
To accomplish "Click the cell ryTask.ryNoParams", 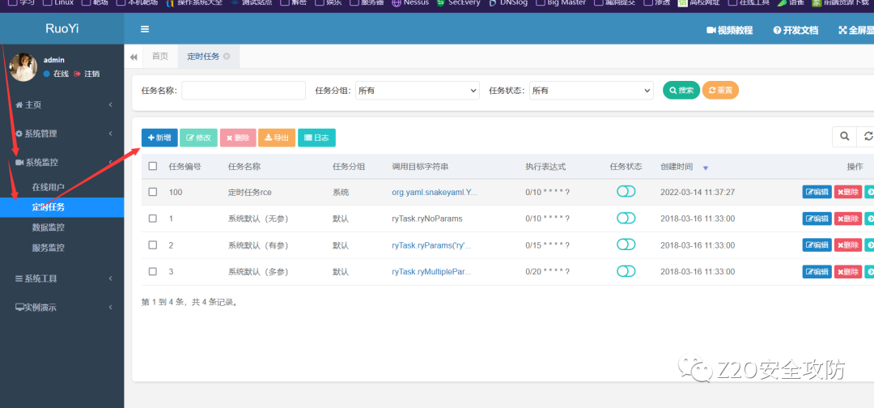I will click(x=427, y=219).
